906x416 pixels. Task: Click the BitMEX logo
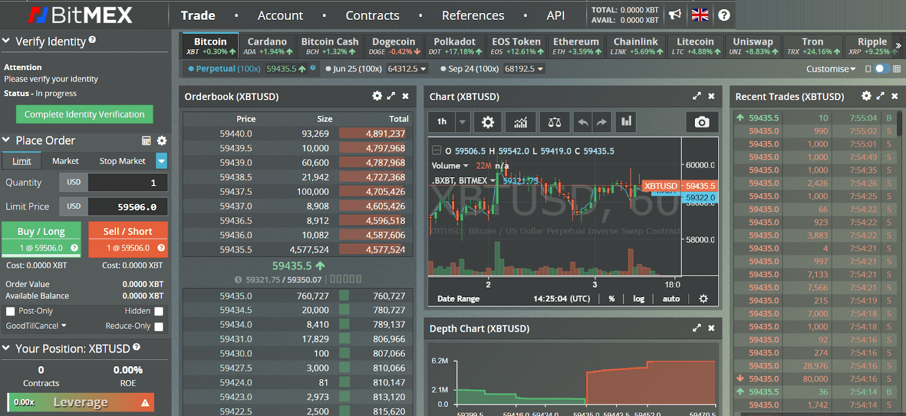pos(80,15)
